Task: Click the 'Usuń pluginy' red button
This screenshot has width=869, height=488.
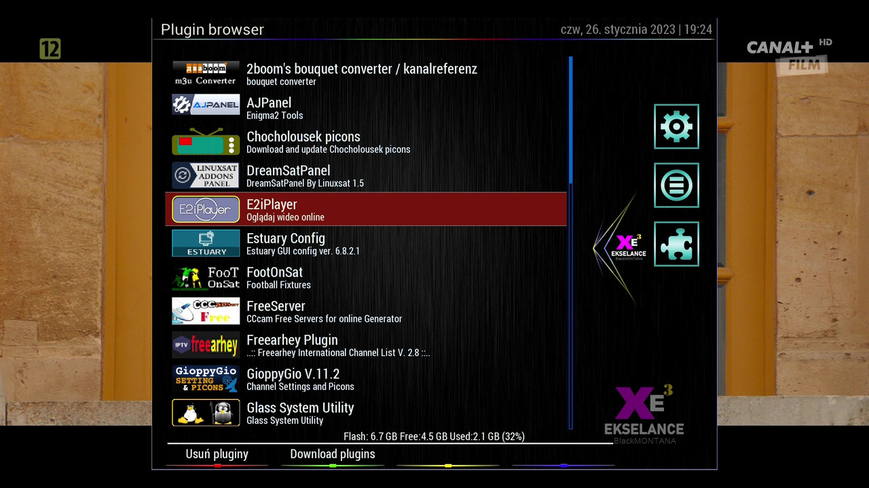Action: [217, 455]
